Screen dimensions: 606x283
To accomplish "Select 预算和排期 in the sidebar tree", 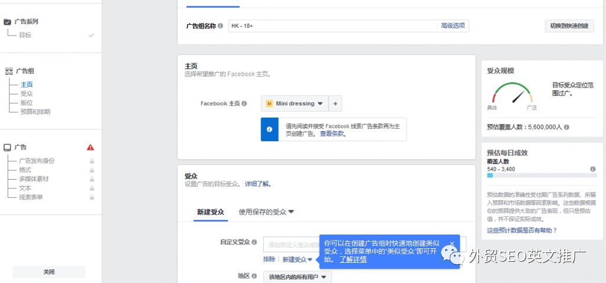I will (35, 112).
